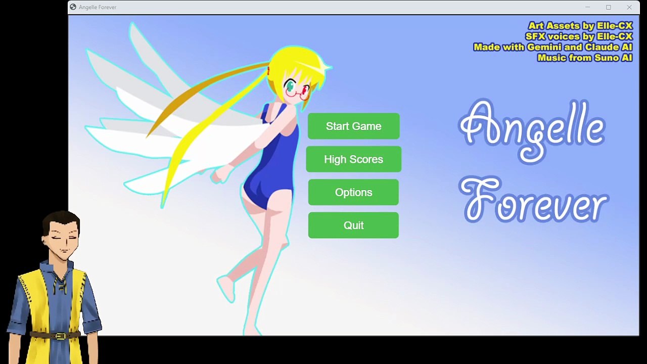Click the 'Forever' title word
This screenshot has height=364, width=647.
(x=535, y=200)
